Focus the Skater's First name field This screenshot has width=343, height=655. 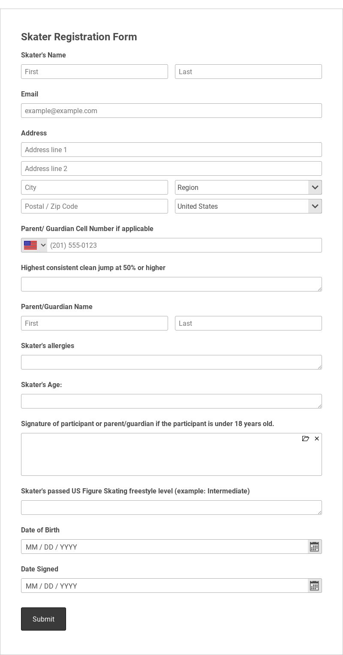click(x=94, y=72)
